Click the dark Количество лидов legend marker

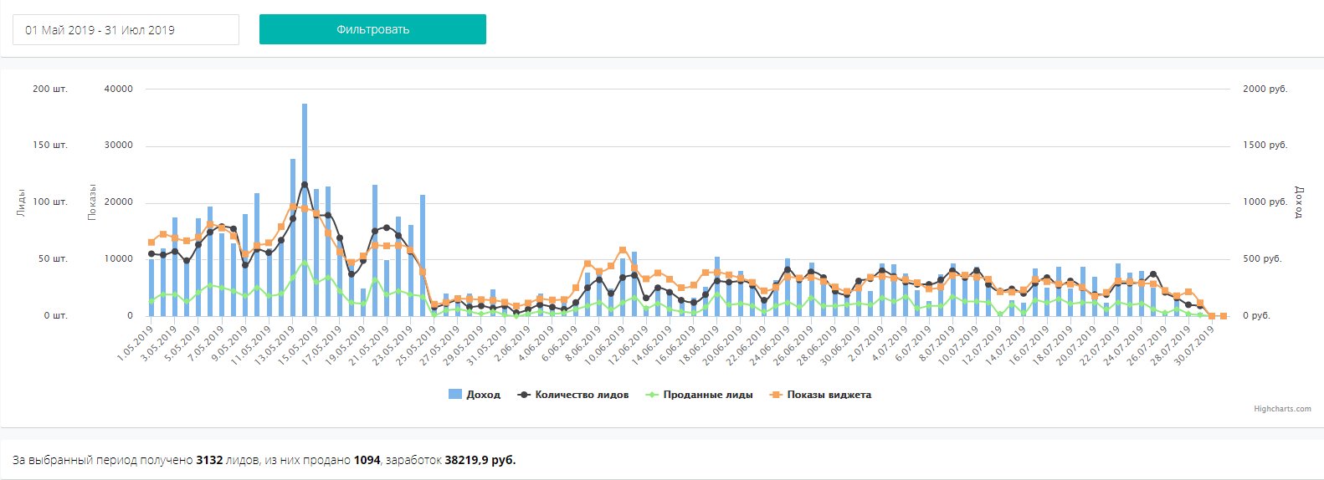[x=524, y=395]
